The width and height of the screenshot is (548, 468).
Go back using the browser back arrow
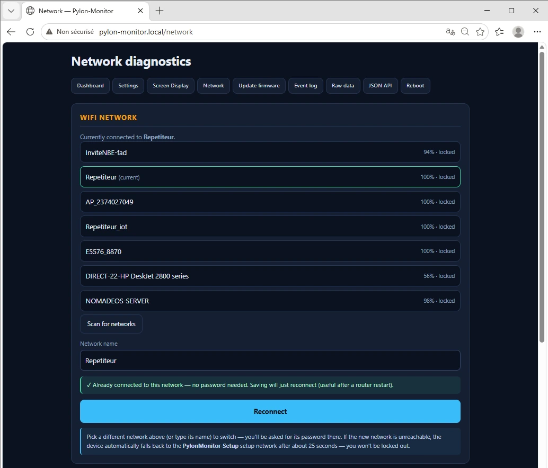click(11, 32)
